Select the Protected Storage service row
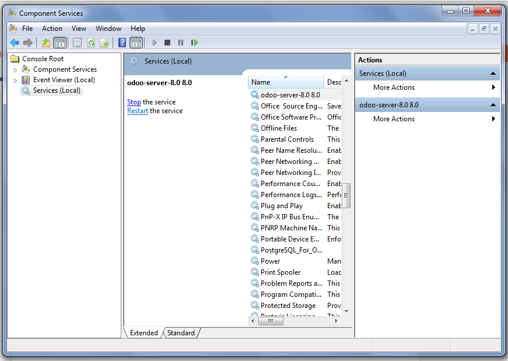Viewport: 508px width, 361px height. click(295, 305)
